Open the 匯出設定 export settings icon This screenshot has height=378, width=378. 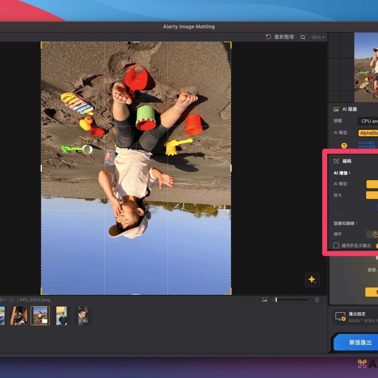pos(340,317)
